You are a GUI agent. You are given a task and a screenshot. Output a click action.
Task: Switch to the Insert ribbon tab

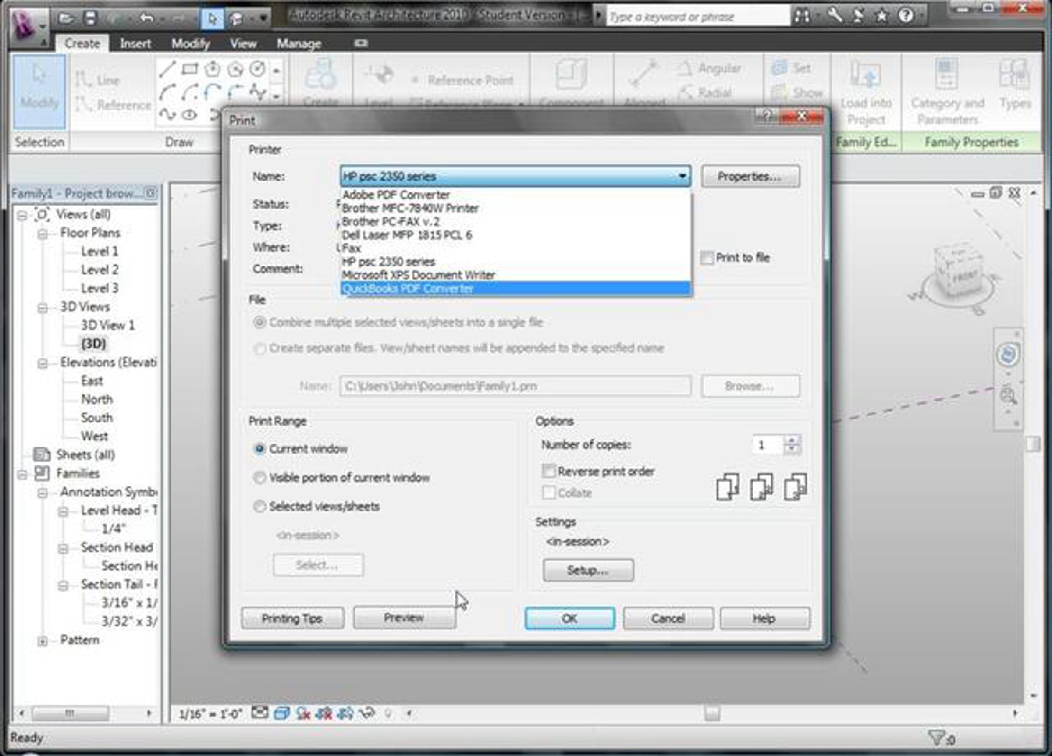[135, 43]
